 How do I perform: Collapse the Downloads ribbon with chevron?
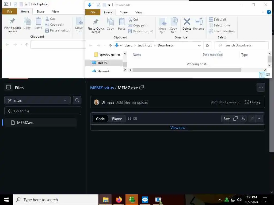(263, 12)
